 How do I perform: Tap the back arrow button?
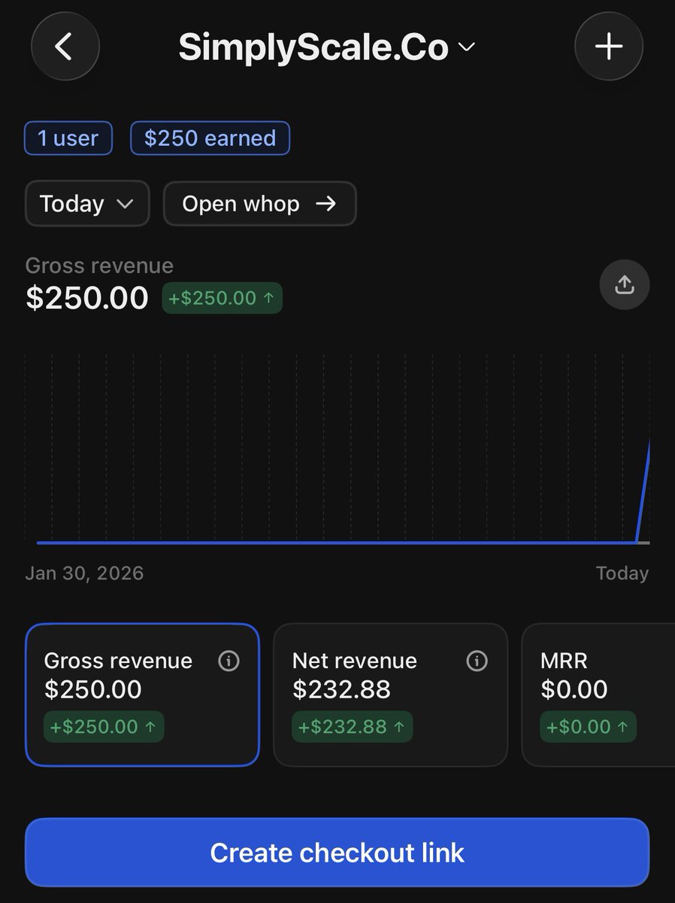tap(65, 47)
